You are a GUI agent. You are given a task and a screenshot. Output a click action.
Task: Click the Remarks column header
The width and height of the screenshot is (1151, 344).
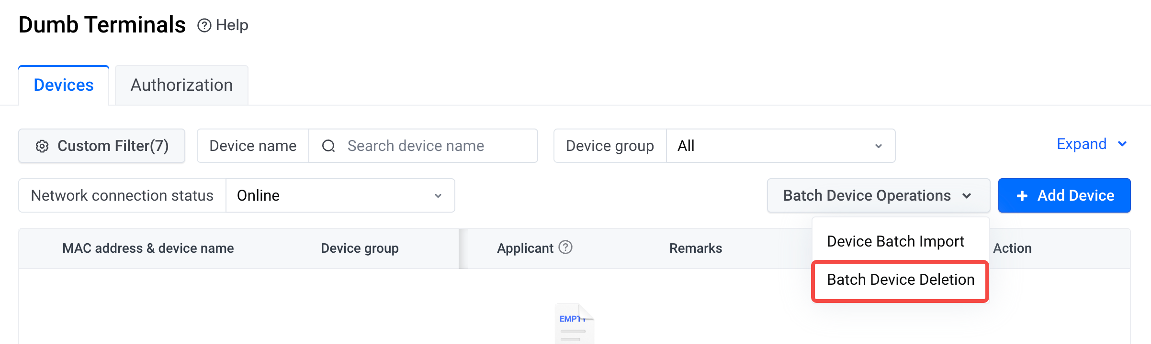pyautogui.click(x=695, y=248)
